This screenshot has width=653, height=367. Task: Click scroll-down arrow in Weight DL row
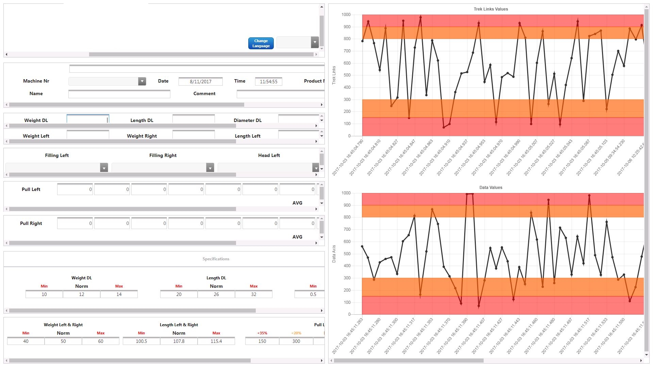tap(322, 121)
